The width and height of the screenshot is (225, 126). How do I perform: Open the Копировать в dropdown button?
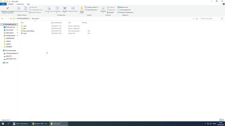click(x=57, y=10)
